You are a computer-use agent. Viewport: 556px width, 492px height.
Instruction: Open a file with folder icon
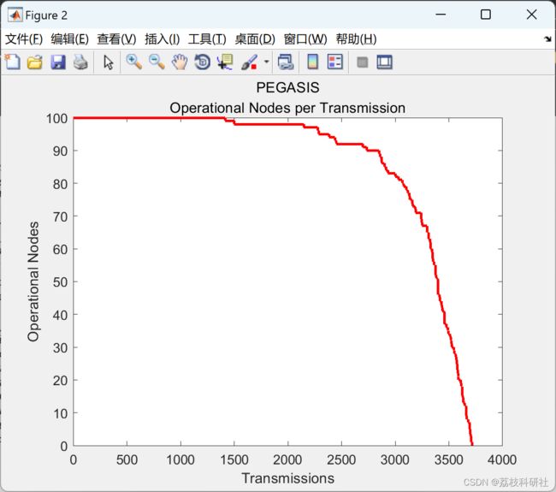(x=35, y=62)
